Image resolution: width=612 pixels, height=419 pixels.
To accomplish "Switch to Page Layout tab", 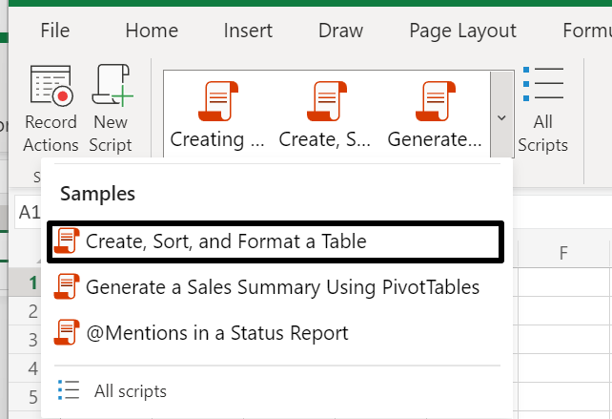I will point(462,31).
